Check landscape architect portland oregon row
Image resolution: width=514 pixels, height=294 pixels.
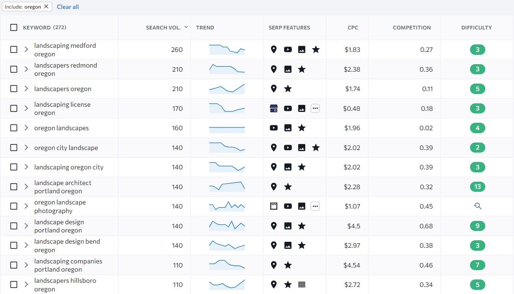(14, 187)
